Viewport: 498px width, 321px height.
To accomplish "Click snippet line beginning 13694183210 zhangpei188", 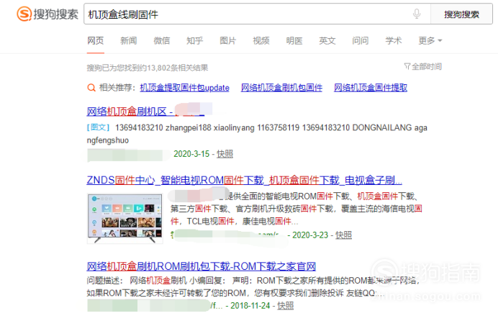I will coord(271,127).
